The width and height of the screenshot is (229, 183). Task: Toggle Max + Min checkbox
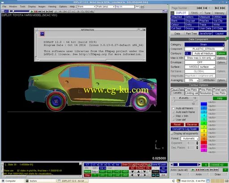(173, 116)
